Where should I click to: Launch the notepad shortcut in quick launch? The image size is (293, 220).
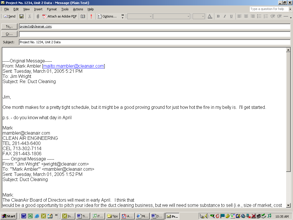pyautogui.click(x=50, y=216)
